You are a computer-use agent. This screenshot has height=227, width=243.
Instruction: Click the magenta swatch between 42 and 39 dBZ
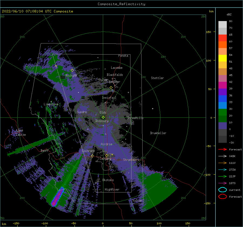[222, 85]
